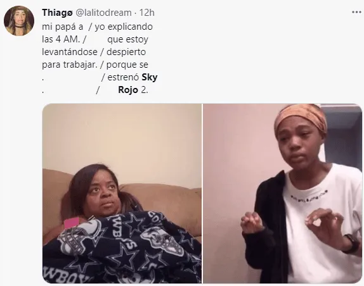The width and height of the screenshot is (364, 286).
Task: Click the bold Sky text in tweet
Action: (150, 77)
